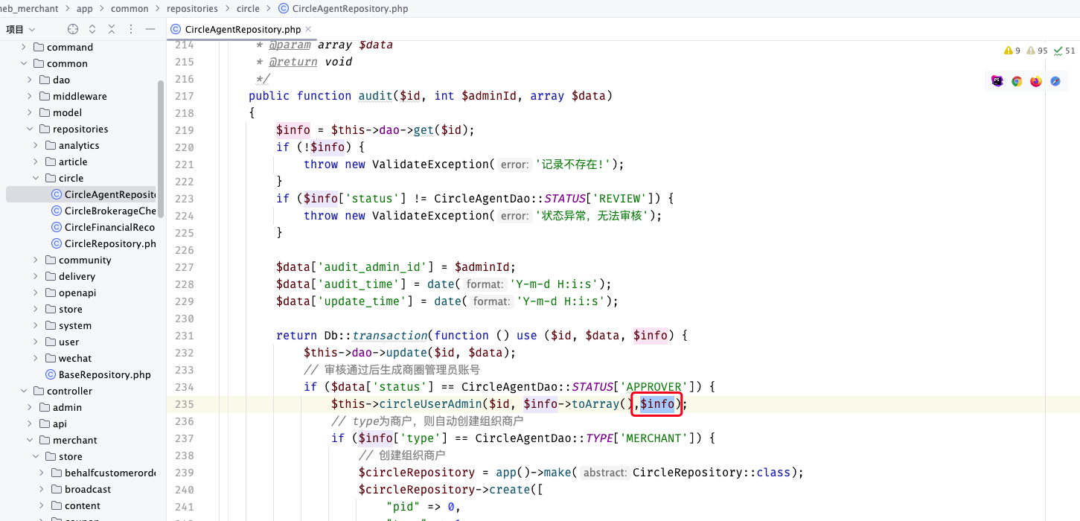Click the file icon of CircleBrokerageChe in tree
1080x521 pixels.
pyautogui.click(x=57, y=211)
